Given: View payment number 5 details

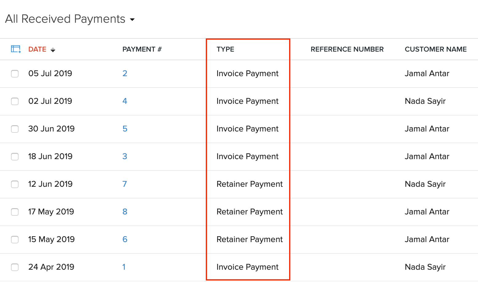Looking at the screenshot, I should click(x=125, y=128).
